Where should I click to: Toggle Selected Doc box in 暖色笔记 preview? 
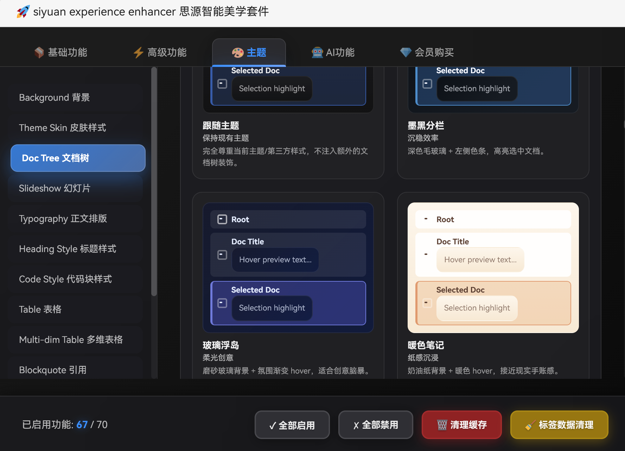coord(427,303)
